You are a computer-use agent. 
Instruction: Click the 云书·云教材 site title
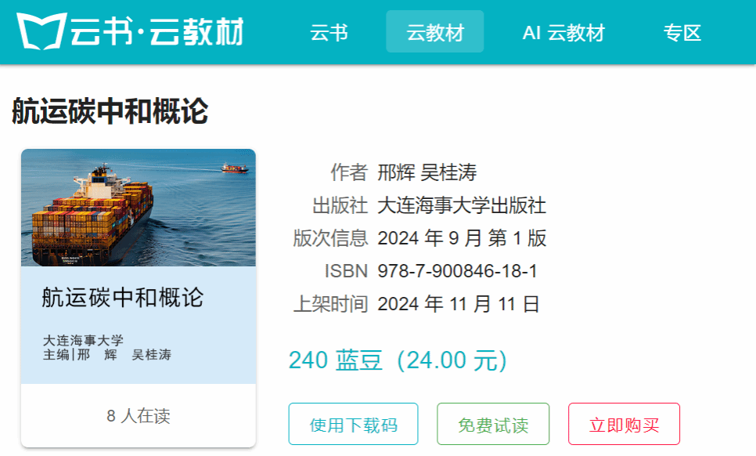[x=157, y=32]
